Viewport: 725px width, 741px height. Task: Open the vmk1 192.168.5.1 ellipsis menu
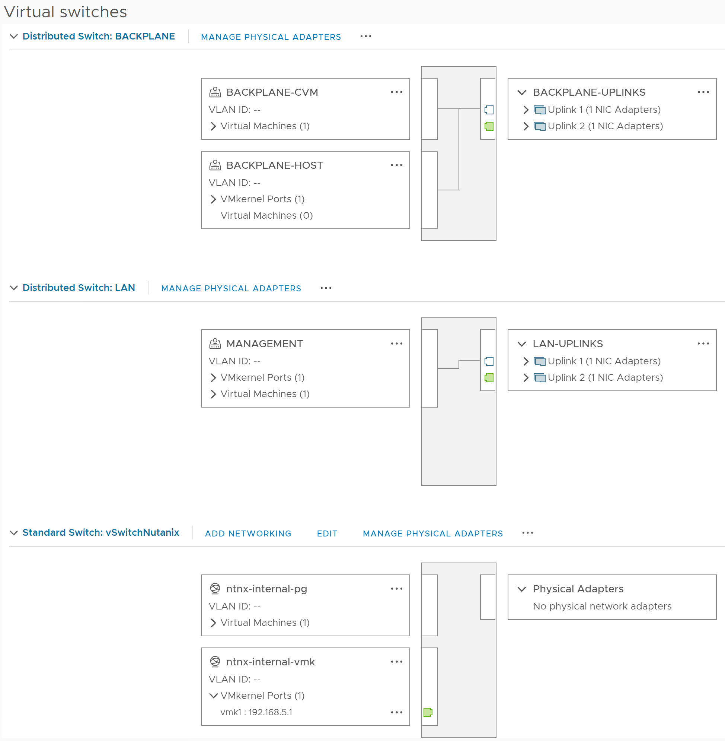(x=396, y=712)
